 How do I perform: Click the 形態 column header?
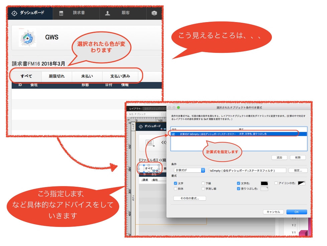click(x=85, y=85)
